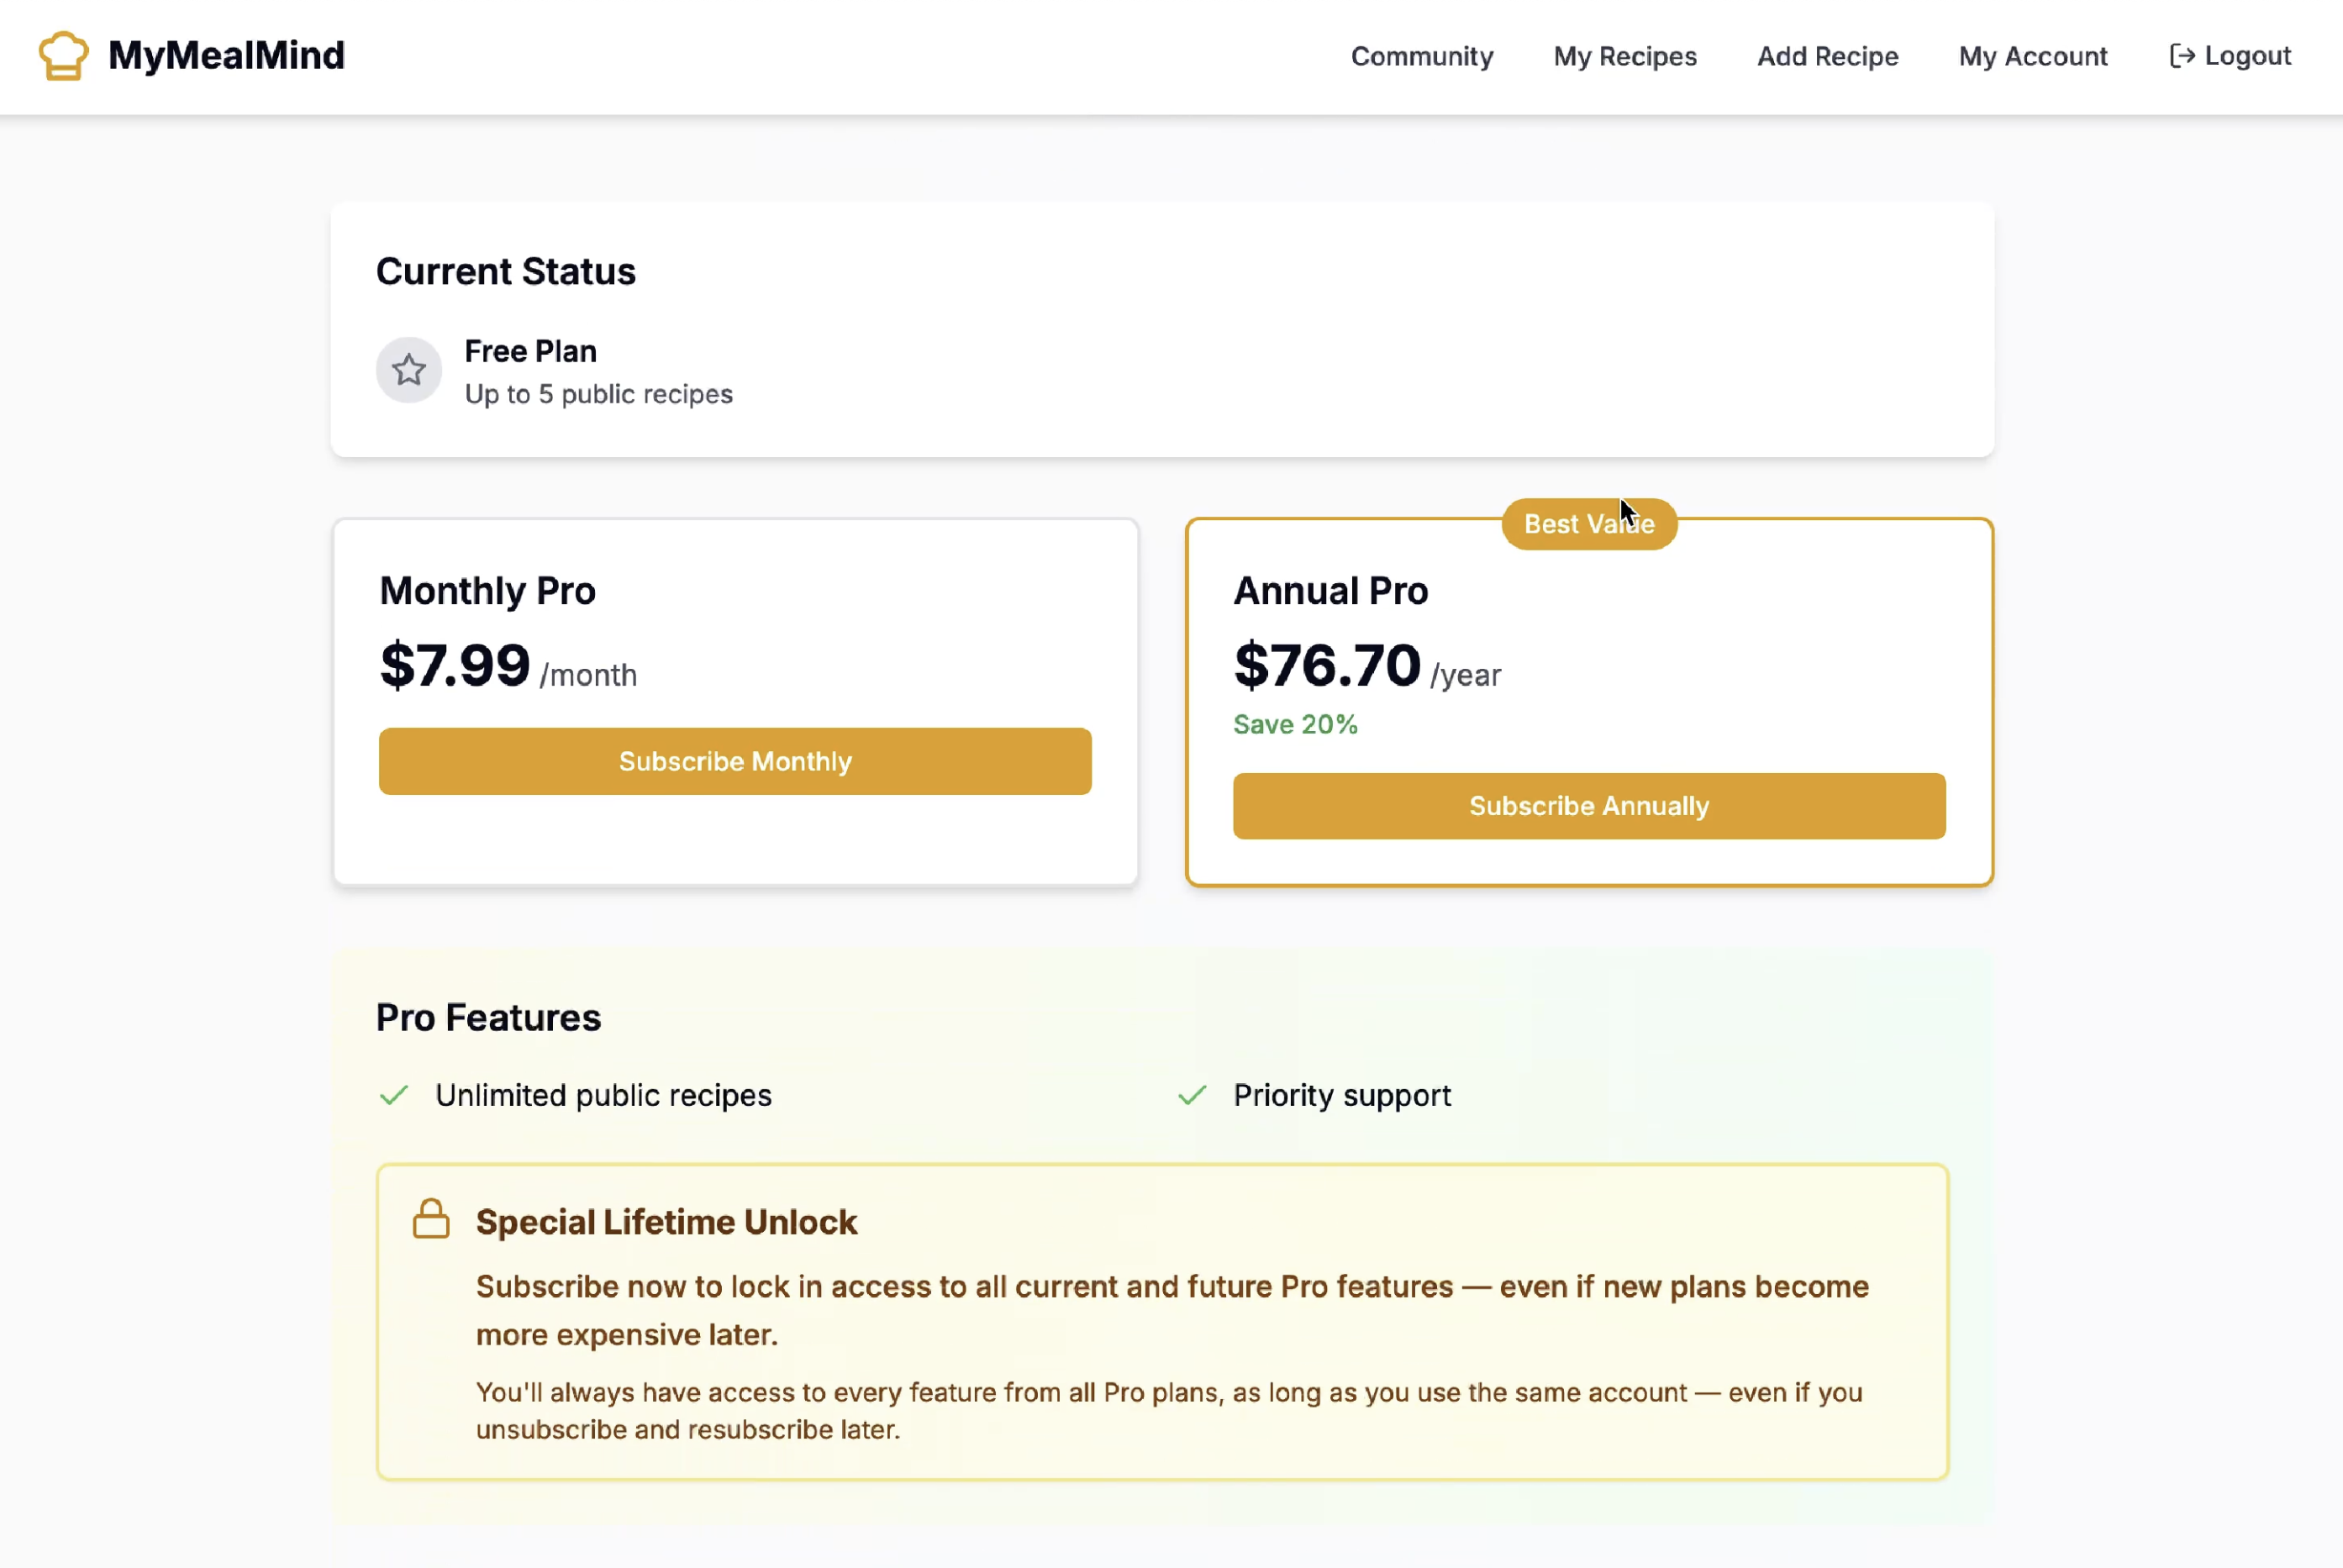Click the $76.70 annual price
This screenshot has width=2343, height=1568.
pos(1326,666)
